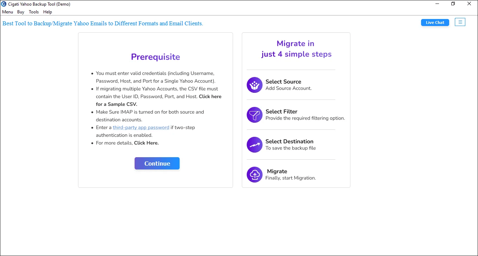Click Here for more details
Viewport: 478px width, 256px height.
pyautogui.click(x=146, y=143)
